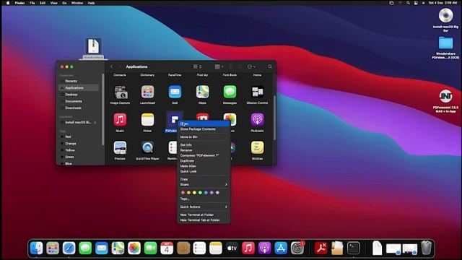The image size is (462, 260).
Task: Choose Compress "PDFelement 7"
Action: 204,156
